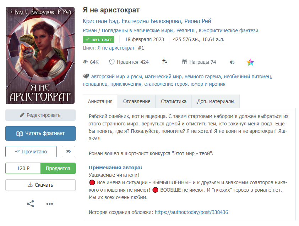
Task: Switch to the Оглавление tab
Action: coord(137,101)
